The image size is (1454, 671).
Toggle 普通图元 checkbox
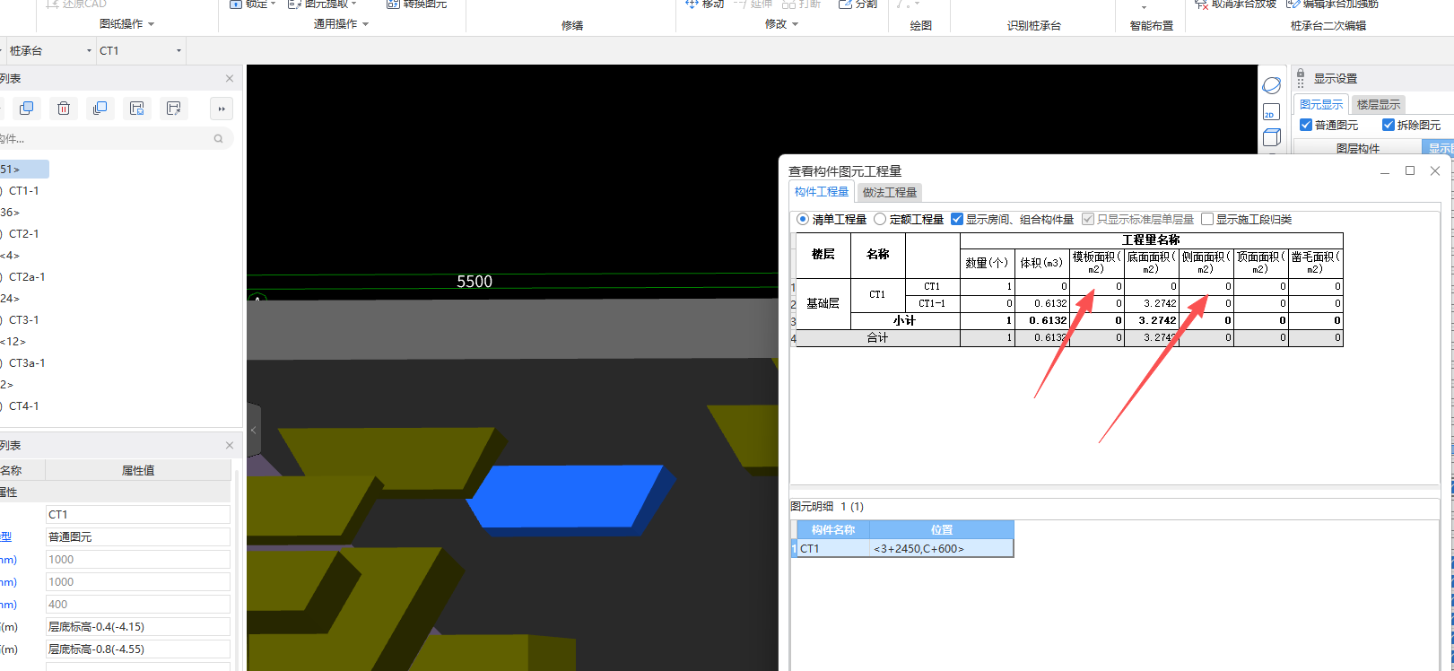point(1306,125)
